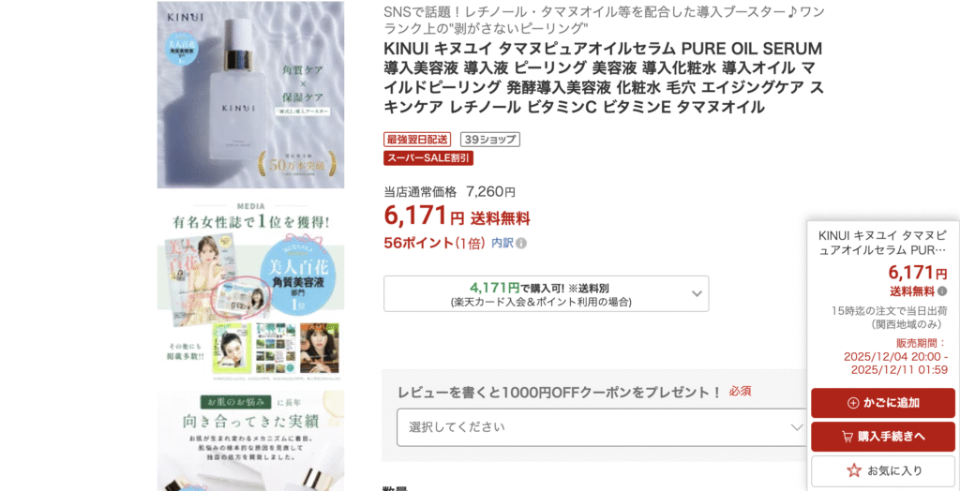Click the スーパーSALE割引 label
960x491 pixels.
coord(428,158)
